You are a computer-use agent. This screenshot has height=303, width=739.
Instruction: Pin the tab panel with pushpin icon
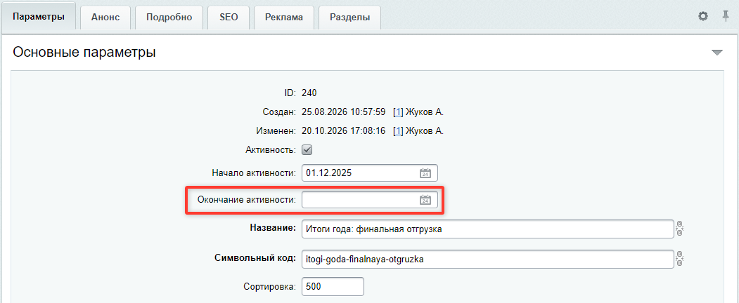[x=726, y=16]
